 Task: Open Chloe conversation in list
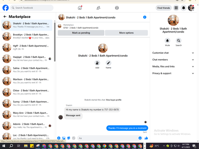(27, 92)
